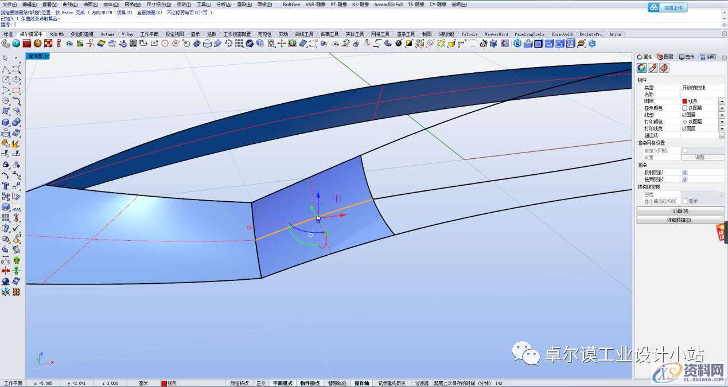Click the move gumball arrows icon in toolbar
The width and height of the screenshot is (728, 387).
coord(282,43)
